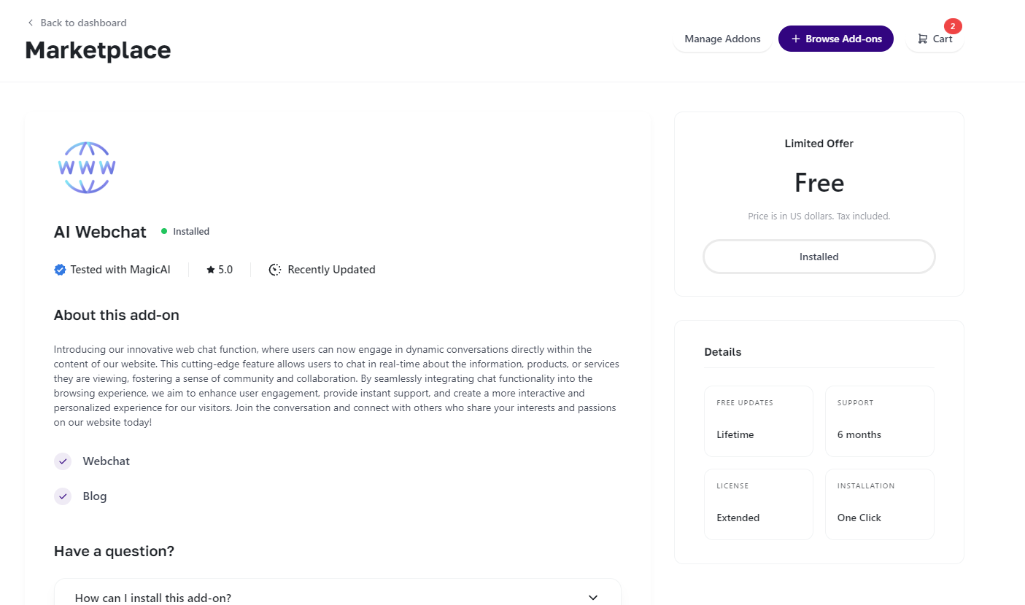The height and width of the screenshot is (605, 1025).
Task: Go back to dashboard link
Action: [83, 23]
